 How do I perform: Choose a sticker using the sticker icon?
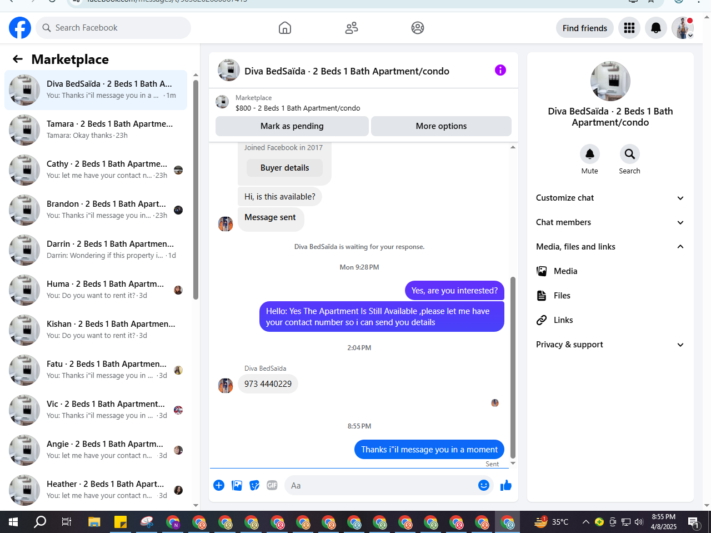click(x=254, y=485)
